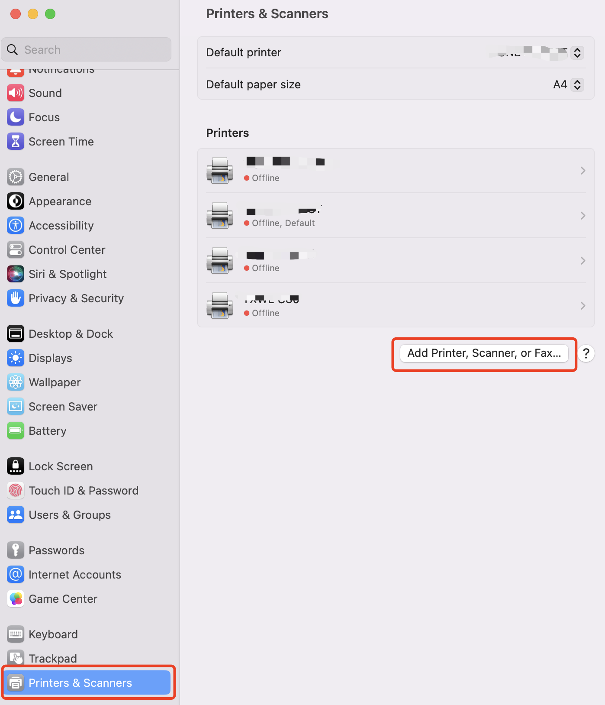Click the Control Center label

tap(67, 250)
